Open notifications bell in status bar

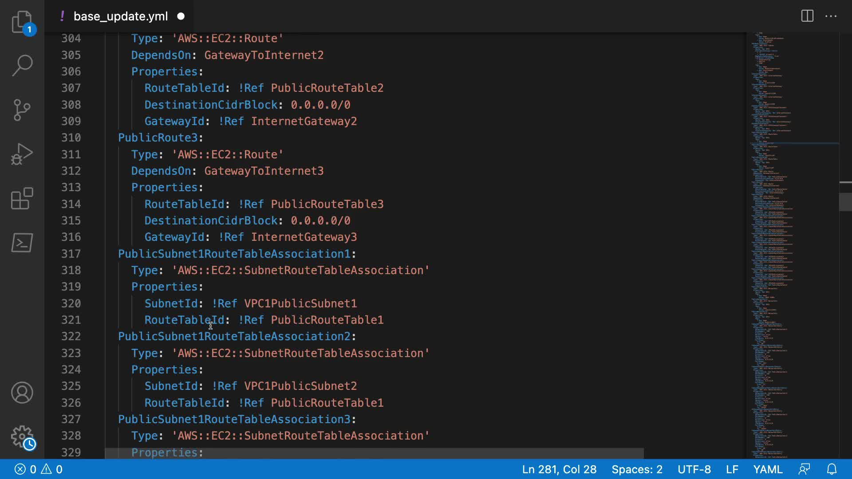[832, 469]
